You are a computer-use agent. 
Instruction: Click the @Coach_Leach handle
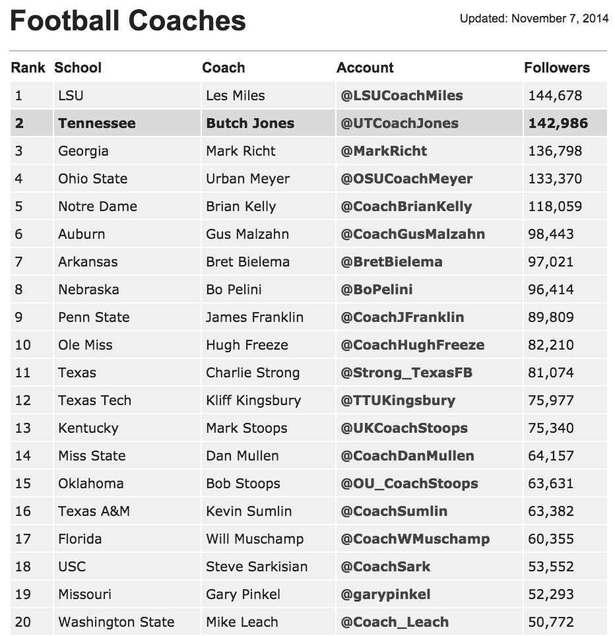(395, 621)
